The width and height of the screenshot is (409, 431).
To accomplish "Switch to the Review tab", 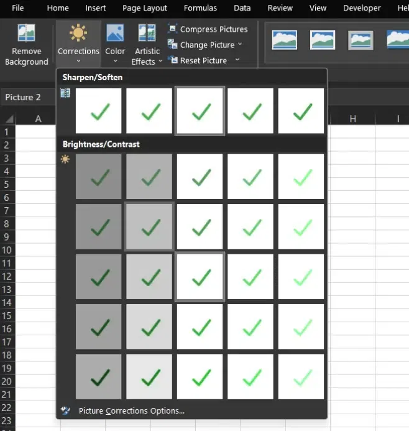I will pos(280,8).
